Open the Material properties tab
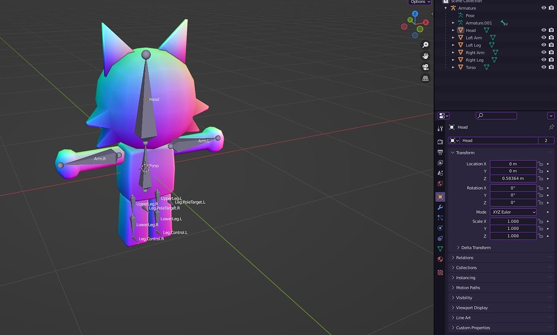 440,259
